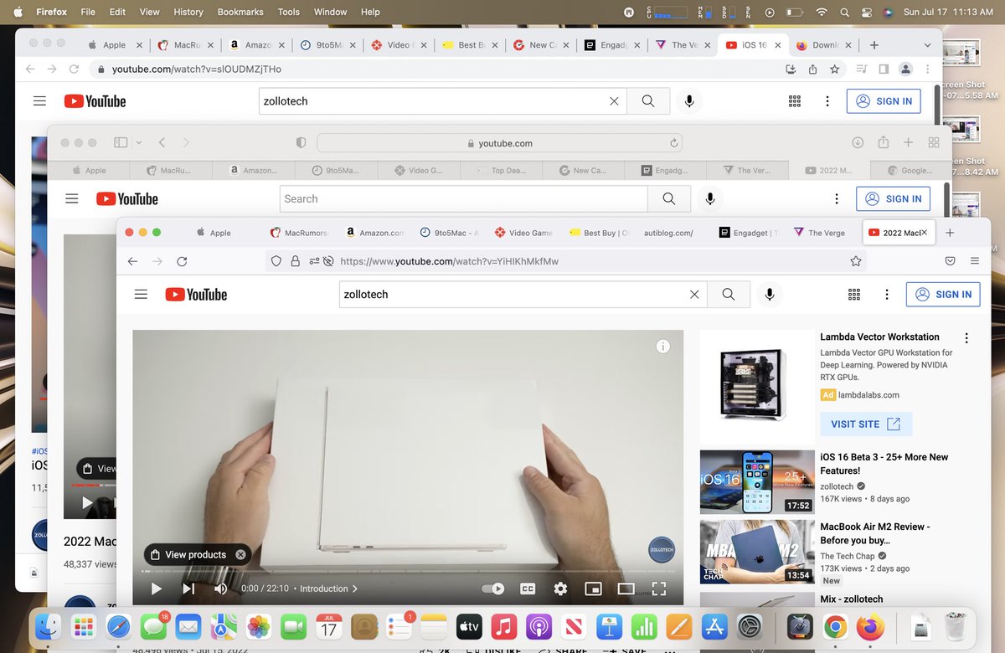This screenshot has width=1005, height=653.
Task: Open Wi-Fi status menu
Action: [822, 12]
